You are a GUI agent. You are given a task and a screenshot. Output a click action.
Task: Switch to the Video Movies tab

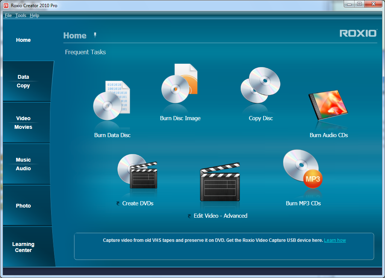(x=23, y=123)
